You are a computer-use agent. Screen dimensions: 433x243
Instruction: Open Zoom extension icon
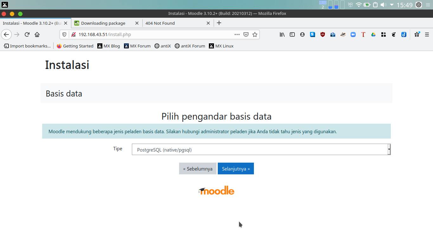353,34
